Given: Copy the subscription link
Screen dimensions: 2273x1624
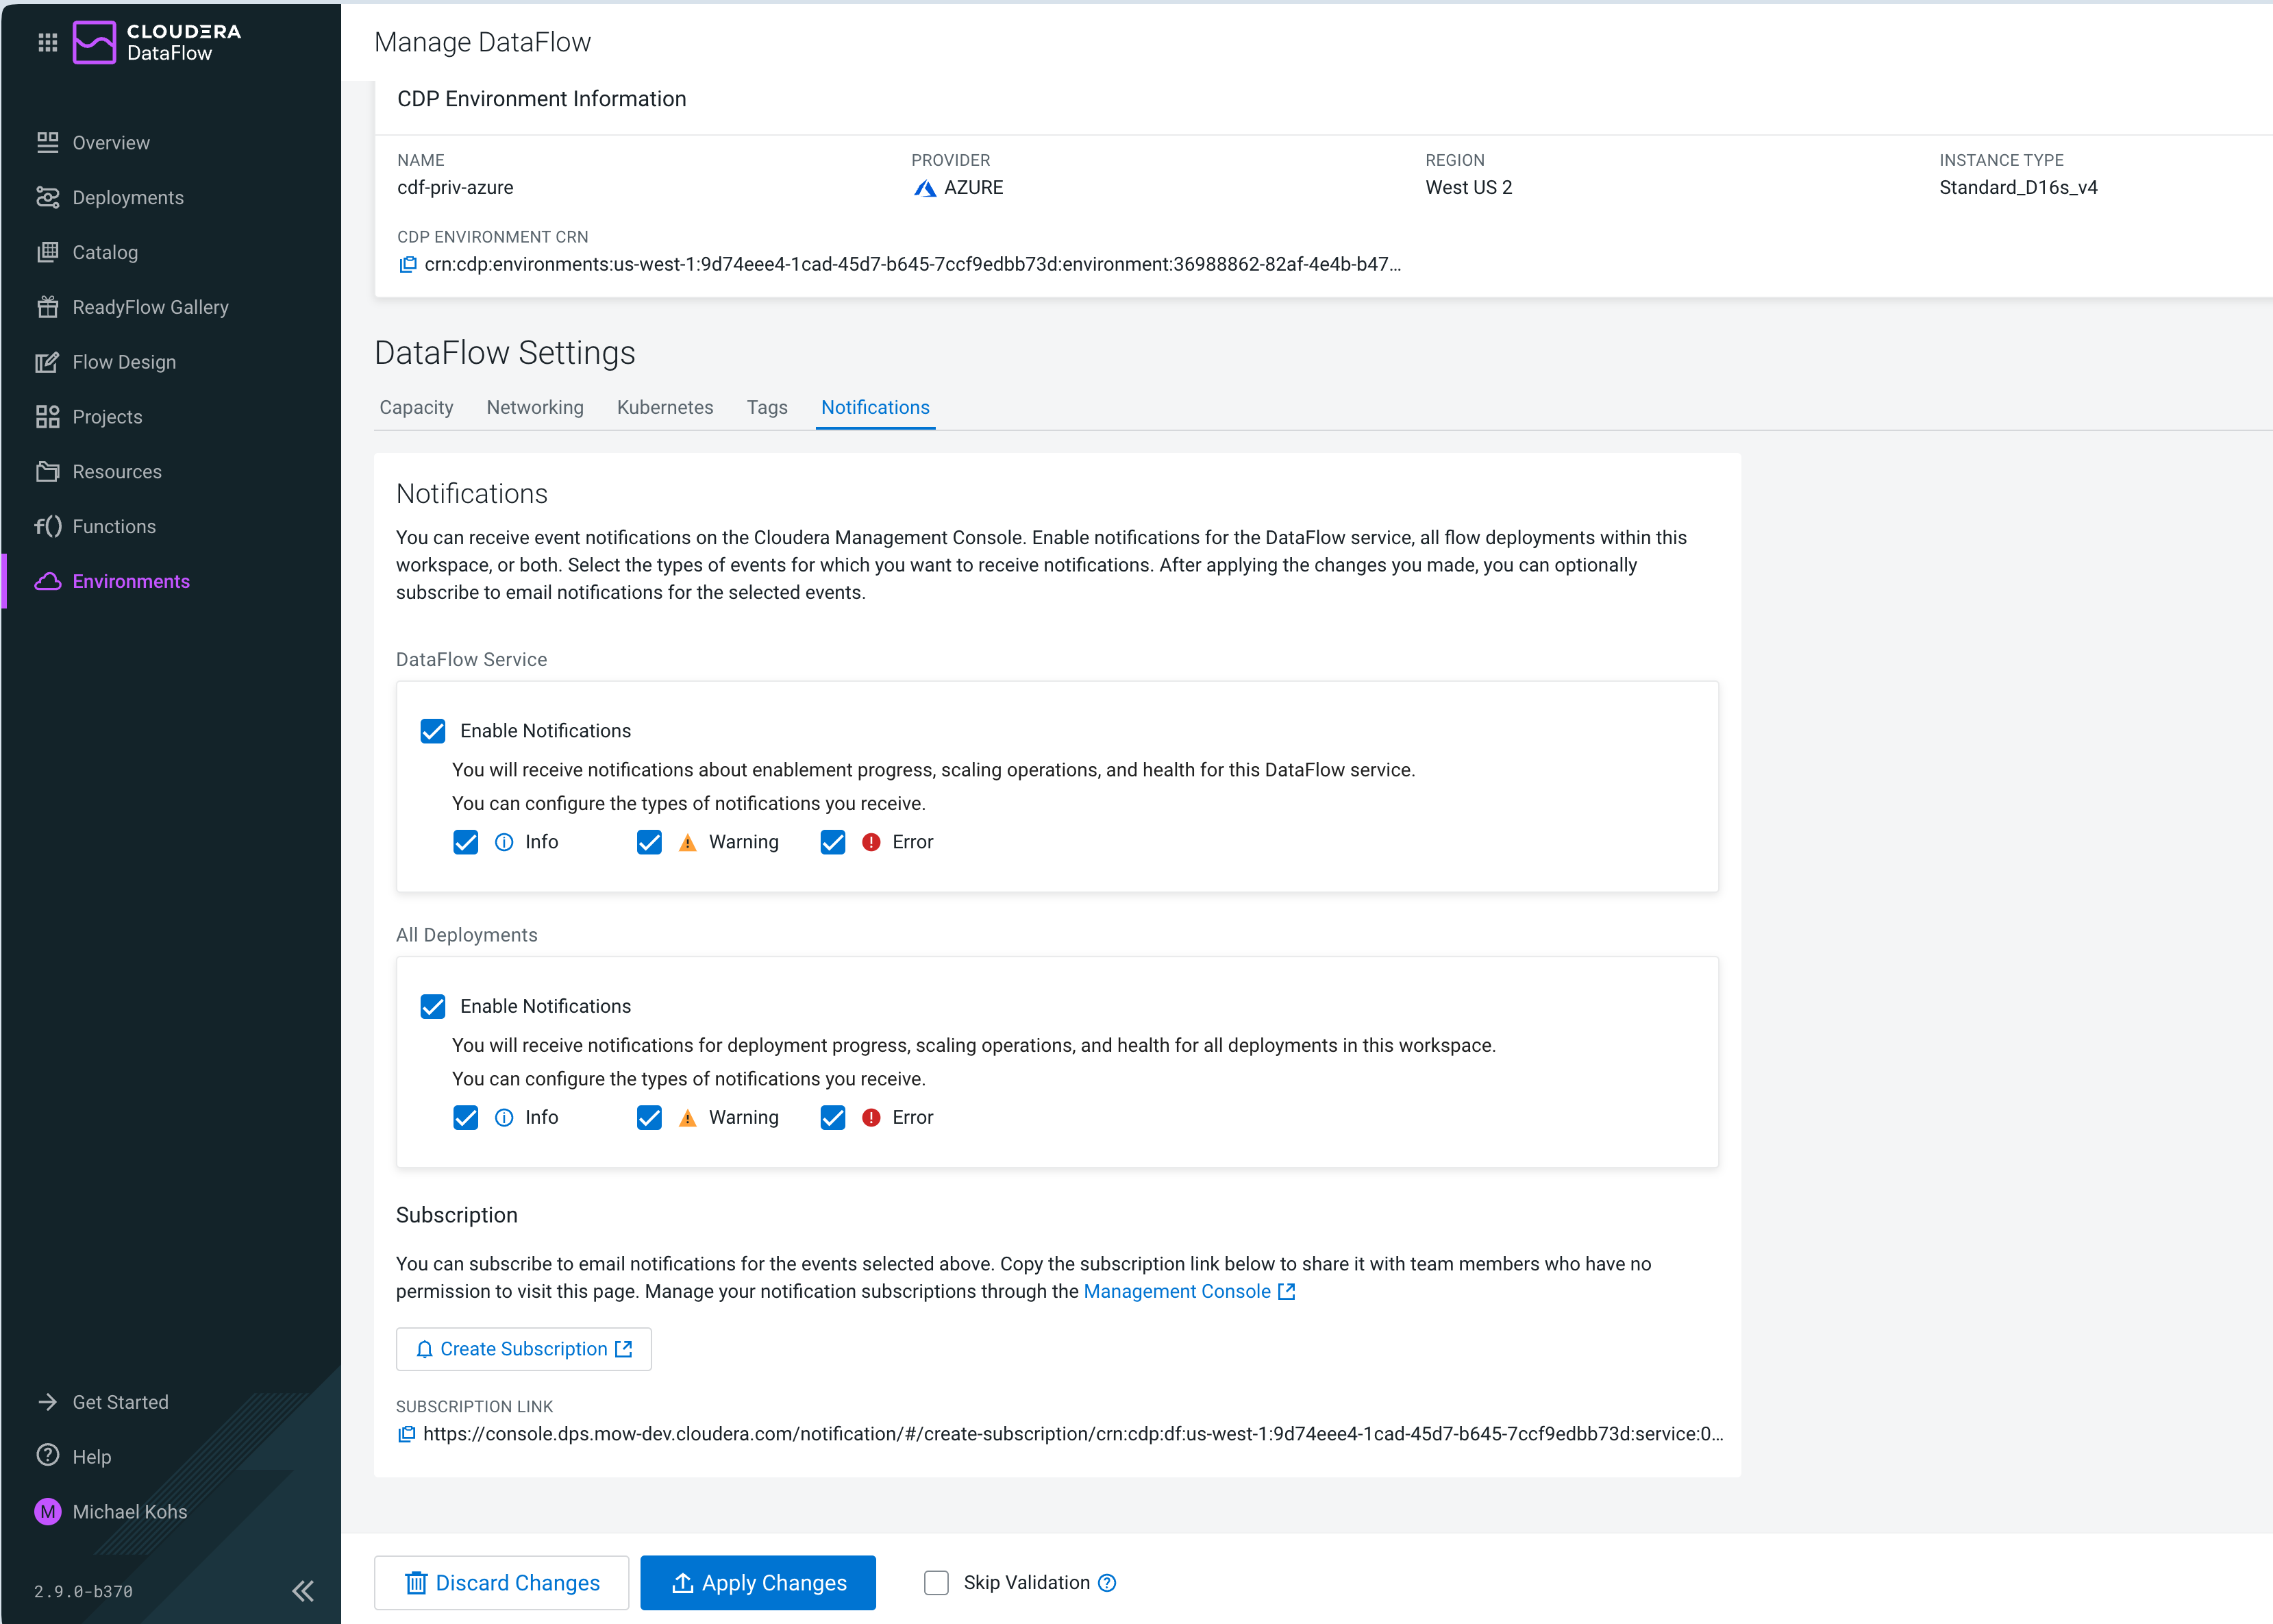Looking at the screenshot, I should point(408,1434).
